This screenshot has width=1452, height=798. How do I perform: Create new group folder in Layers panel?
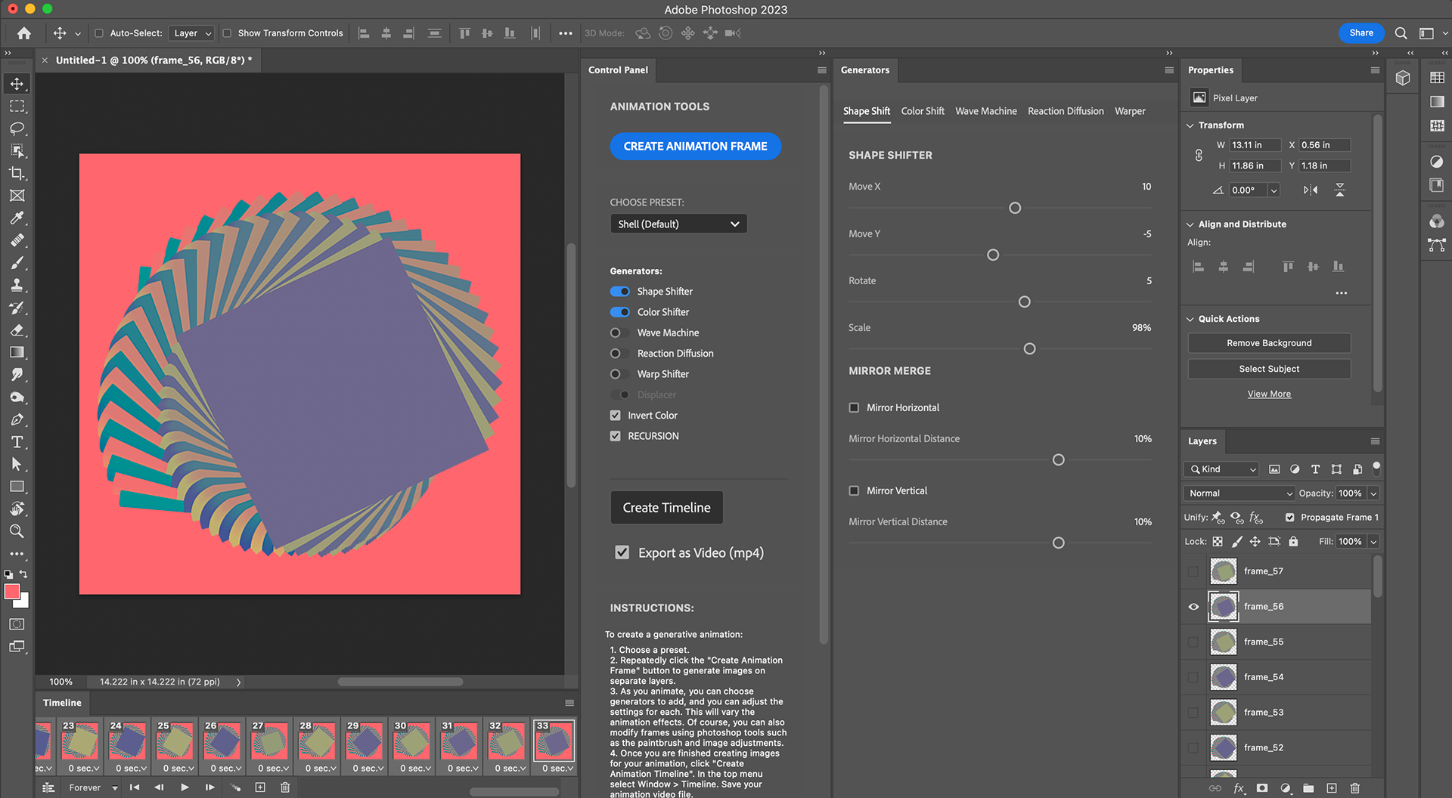[x=1308, y=788]
